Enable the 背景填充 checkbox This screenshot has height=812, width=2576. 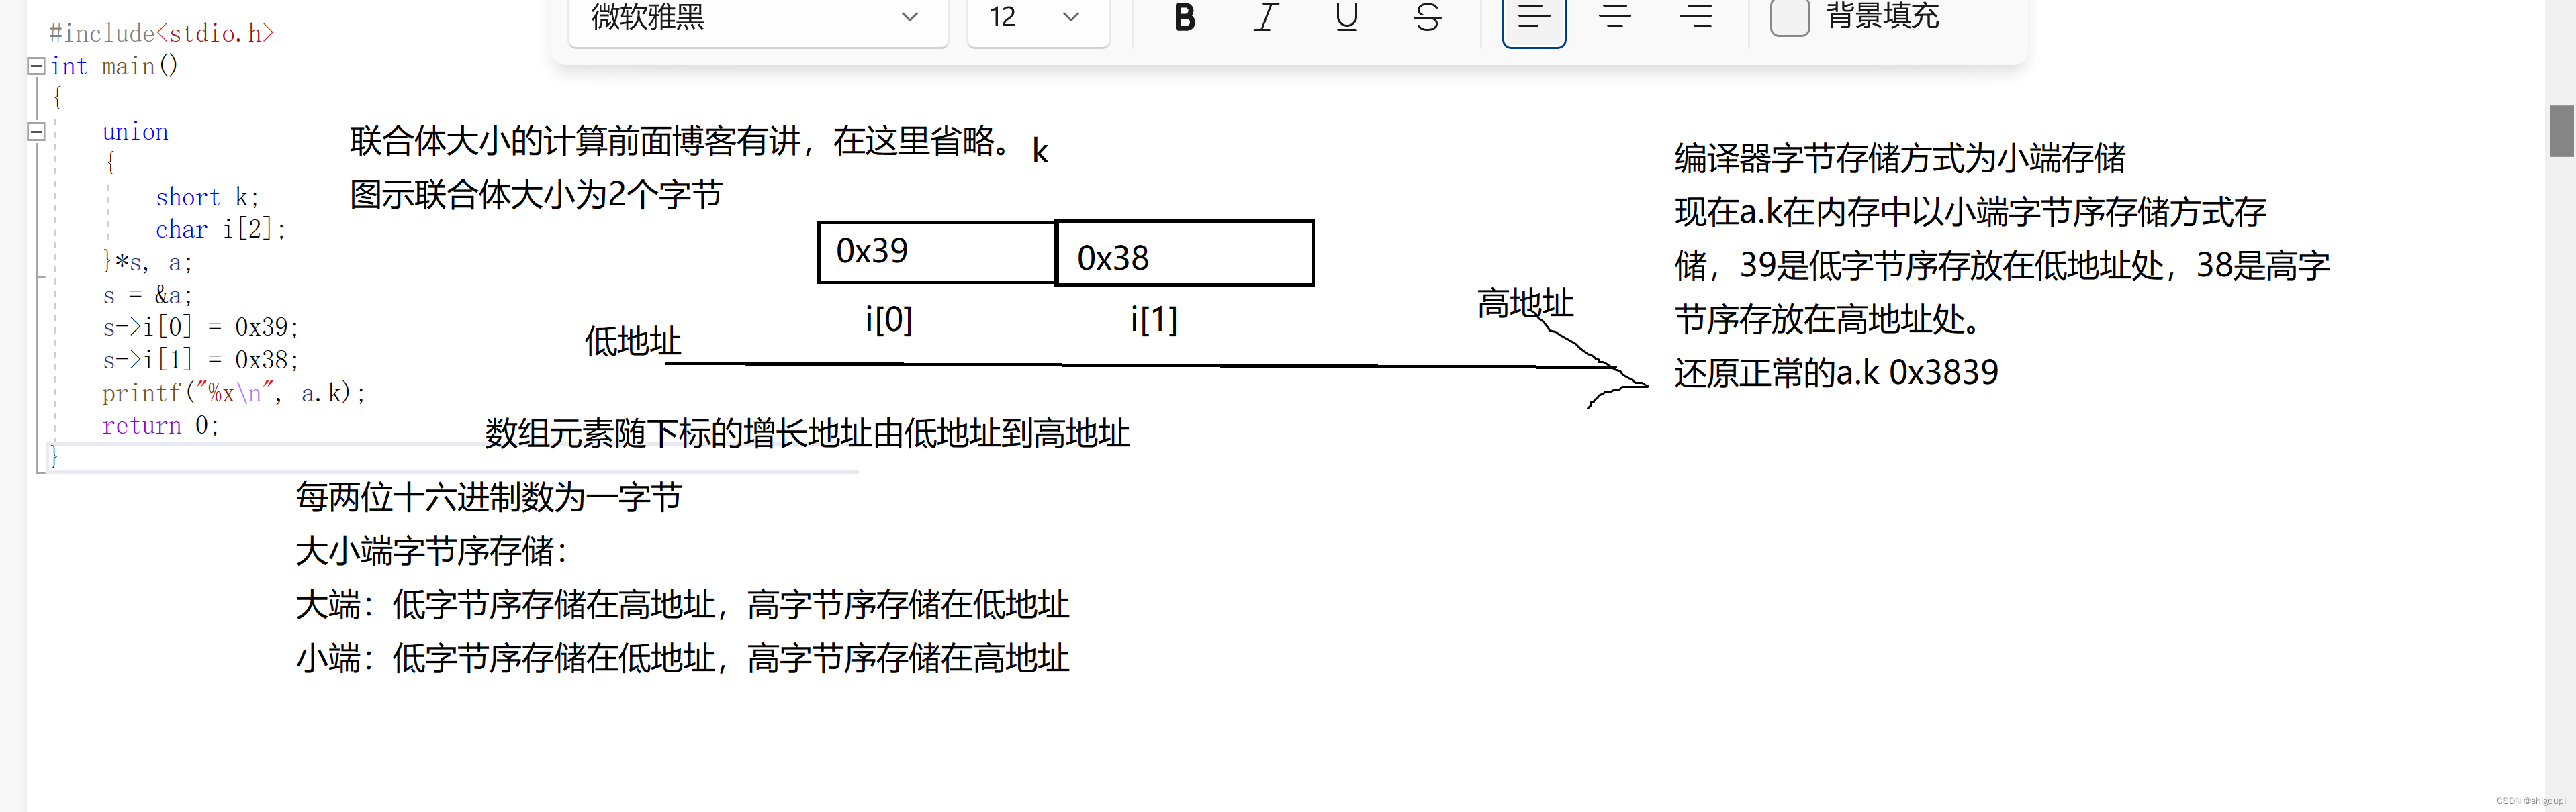click(x=1789, y=17)
